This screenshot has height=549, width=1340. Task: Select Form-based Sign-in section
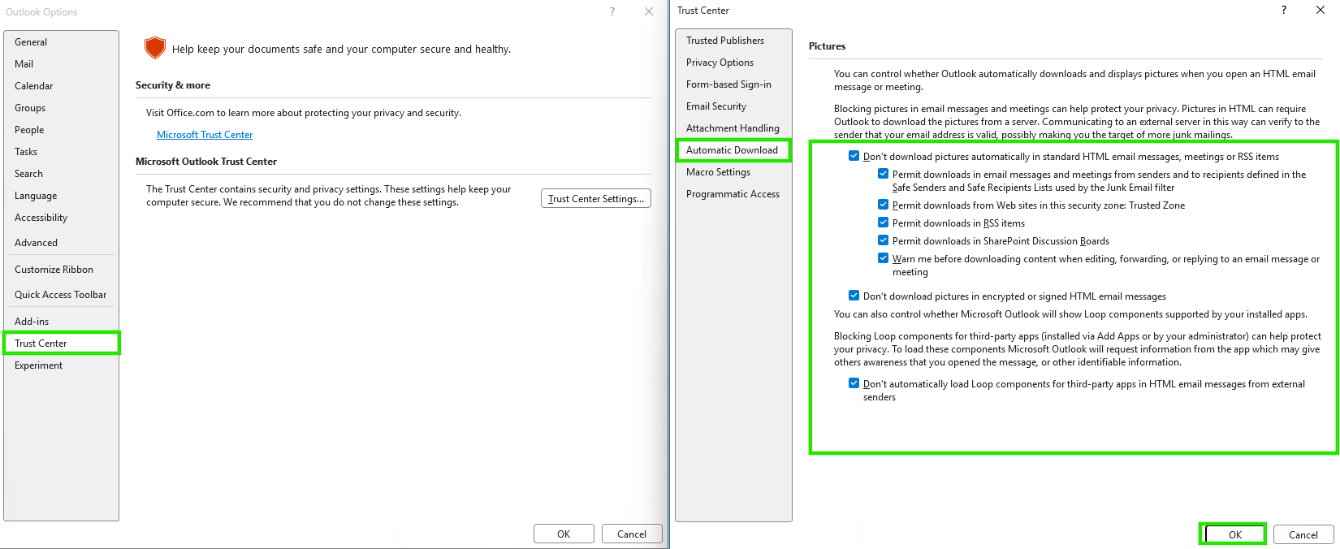click(x=733, y=84)
